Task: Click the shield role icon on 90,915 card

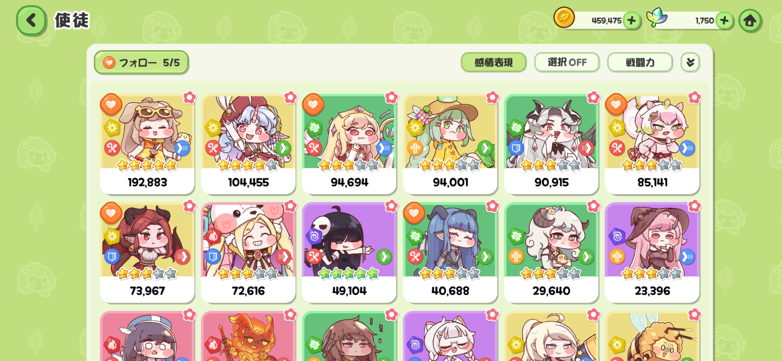Action: [516, 148]
